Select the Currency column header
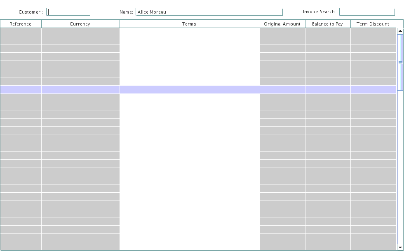 80,24
